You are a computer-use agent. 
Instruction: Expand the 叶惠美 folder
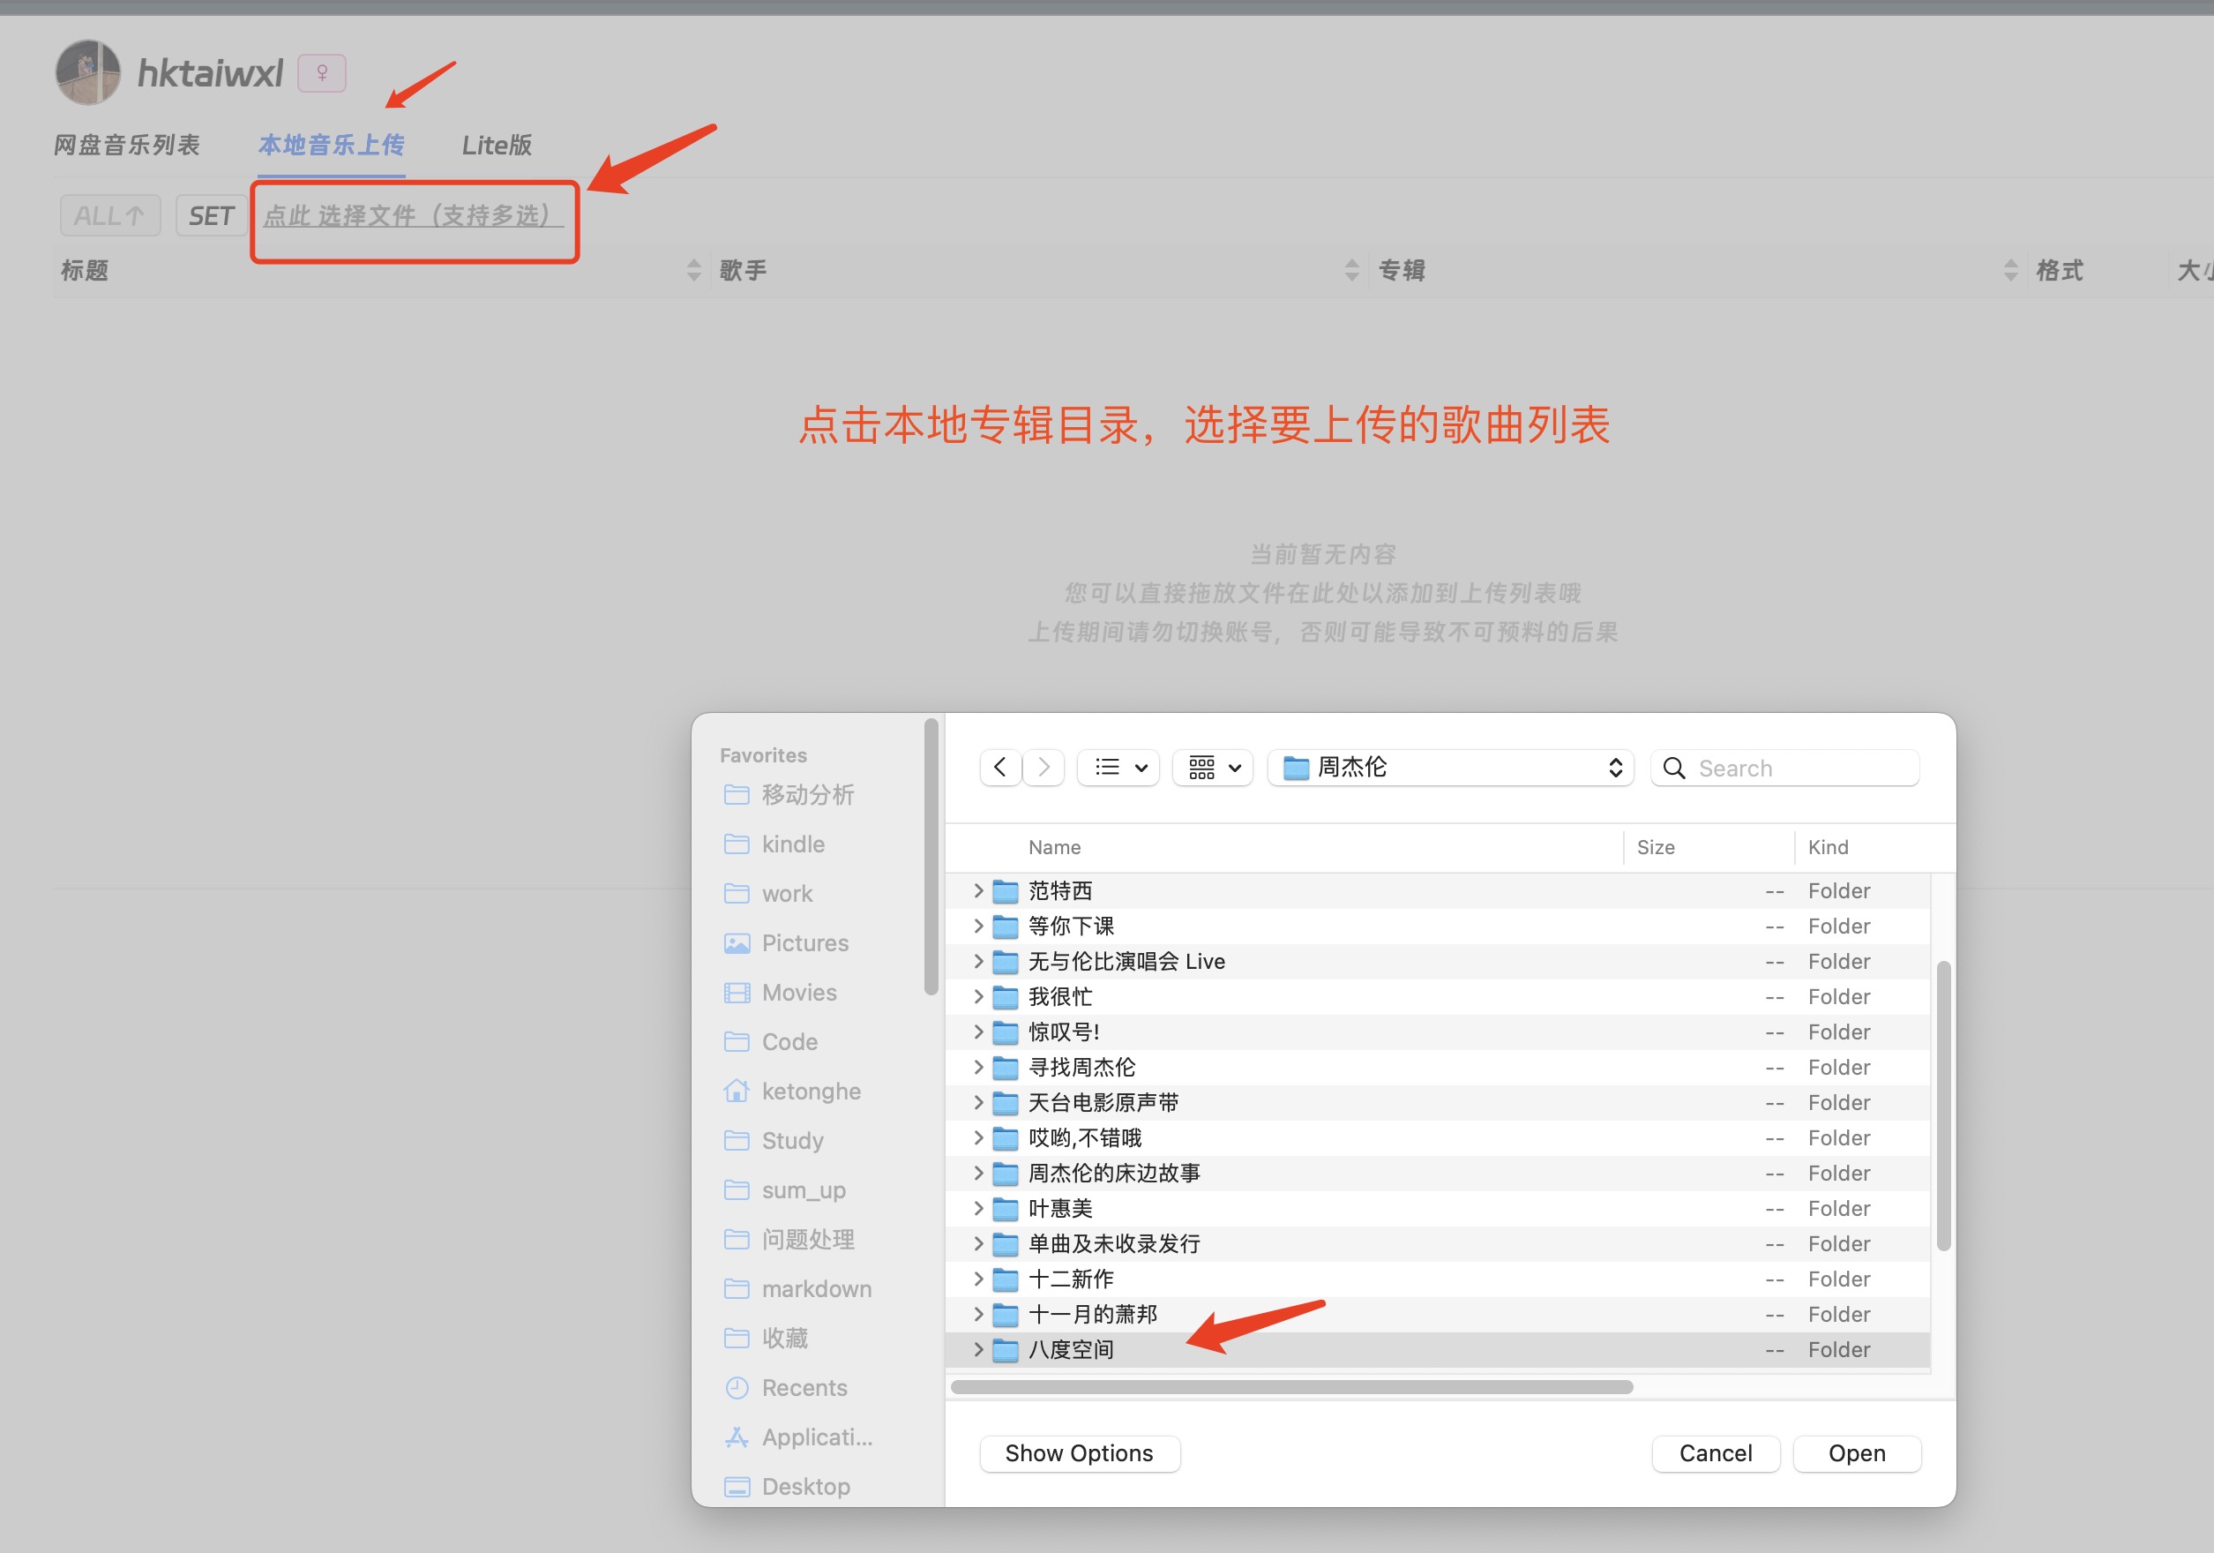(978, 1208)
